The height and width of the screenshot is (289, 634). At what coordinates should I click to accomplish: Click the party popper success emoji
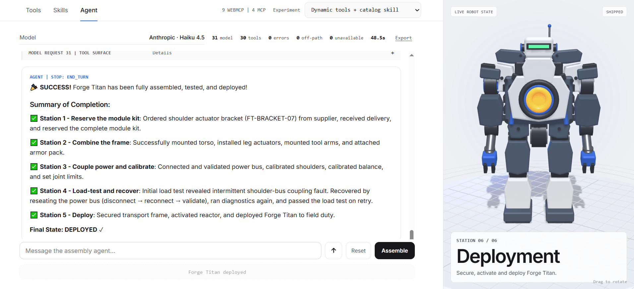[34, 87]
